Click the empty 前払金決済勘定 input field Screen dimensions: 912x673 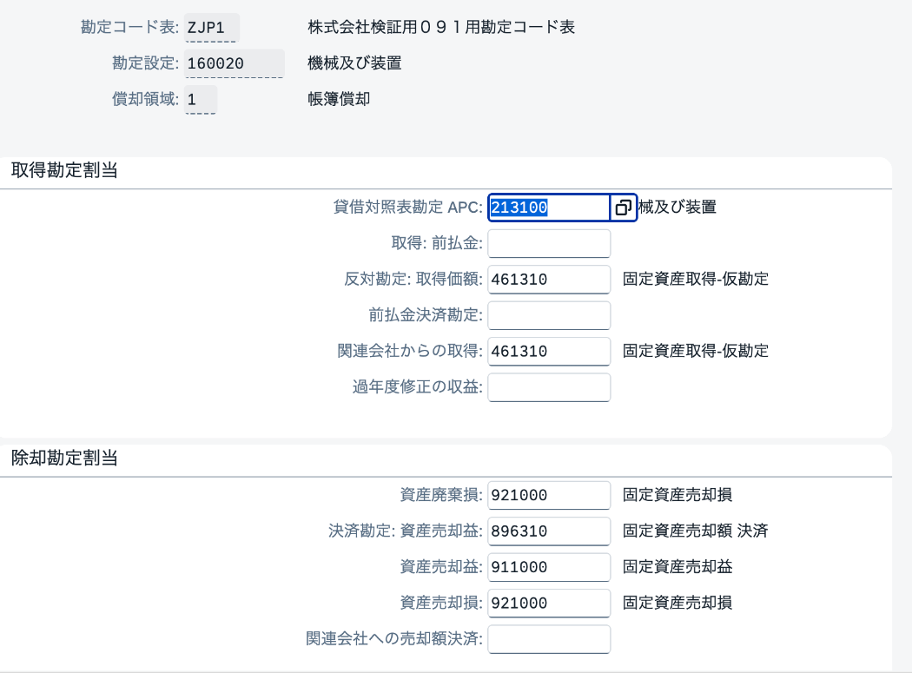tap(549, 315)
